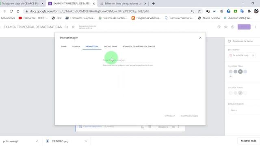Viewport: 260px width, 146px height.
Task: Duplicate the question with copy icon
Action: tap(143, 127)
